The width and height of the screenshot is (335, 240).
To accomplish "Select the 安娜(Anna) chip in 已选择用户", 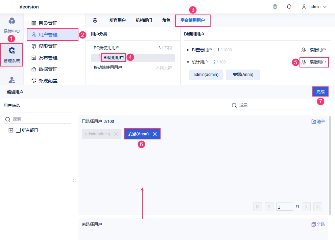I will 142,134.
